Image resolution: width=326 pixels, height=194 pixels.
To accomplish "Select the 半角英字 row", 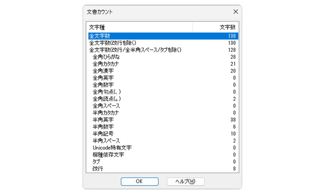I will pyautogui.click(x=163, y=120).
